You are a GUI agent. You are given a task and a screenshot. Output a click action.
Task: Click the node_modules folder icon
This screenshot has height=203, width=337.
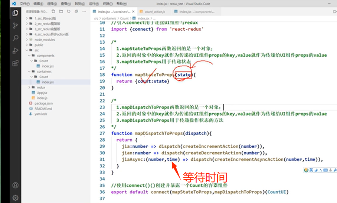31,40
